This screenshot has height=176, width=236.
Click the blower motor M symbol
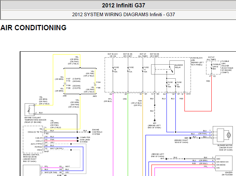coord(229,135)
